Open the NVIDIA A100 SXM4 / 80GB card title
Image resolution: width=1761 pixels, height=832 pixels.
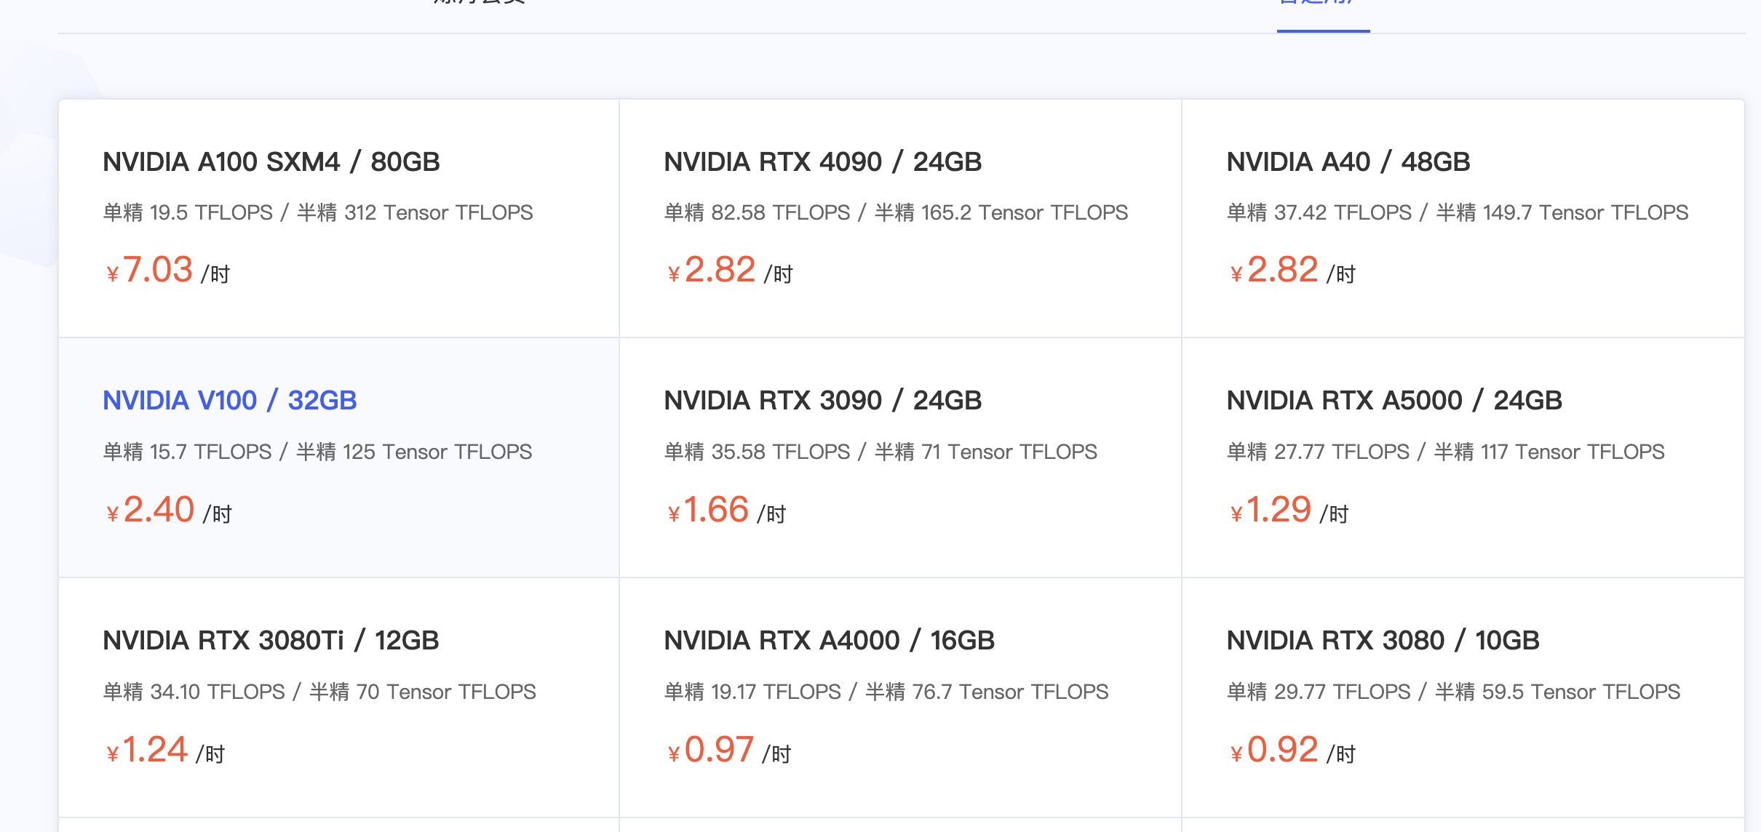[x=271, y=161]
